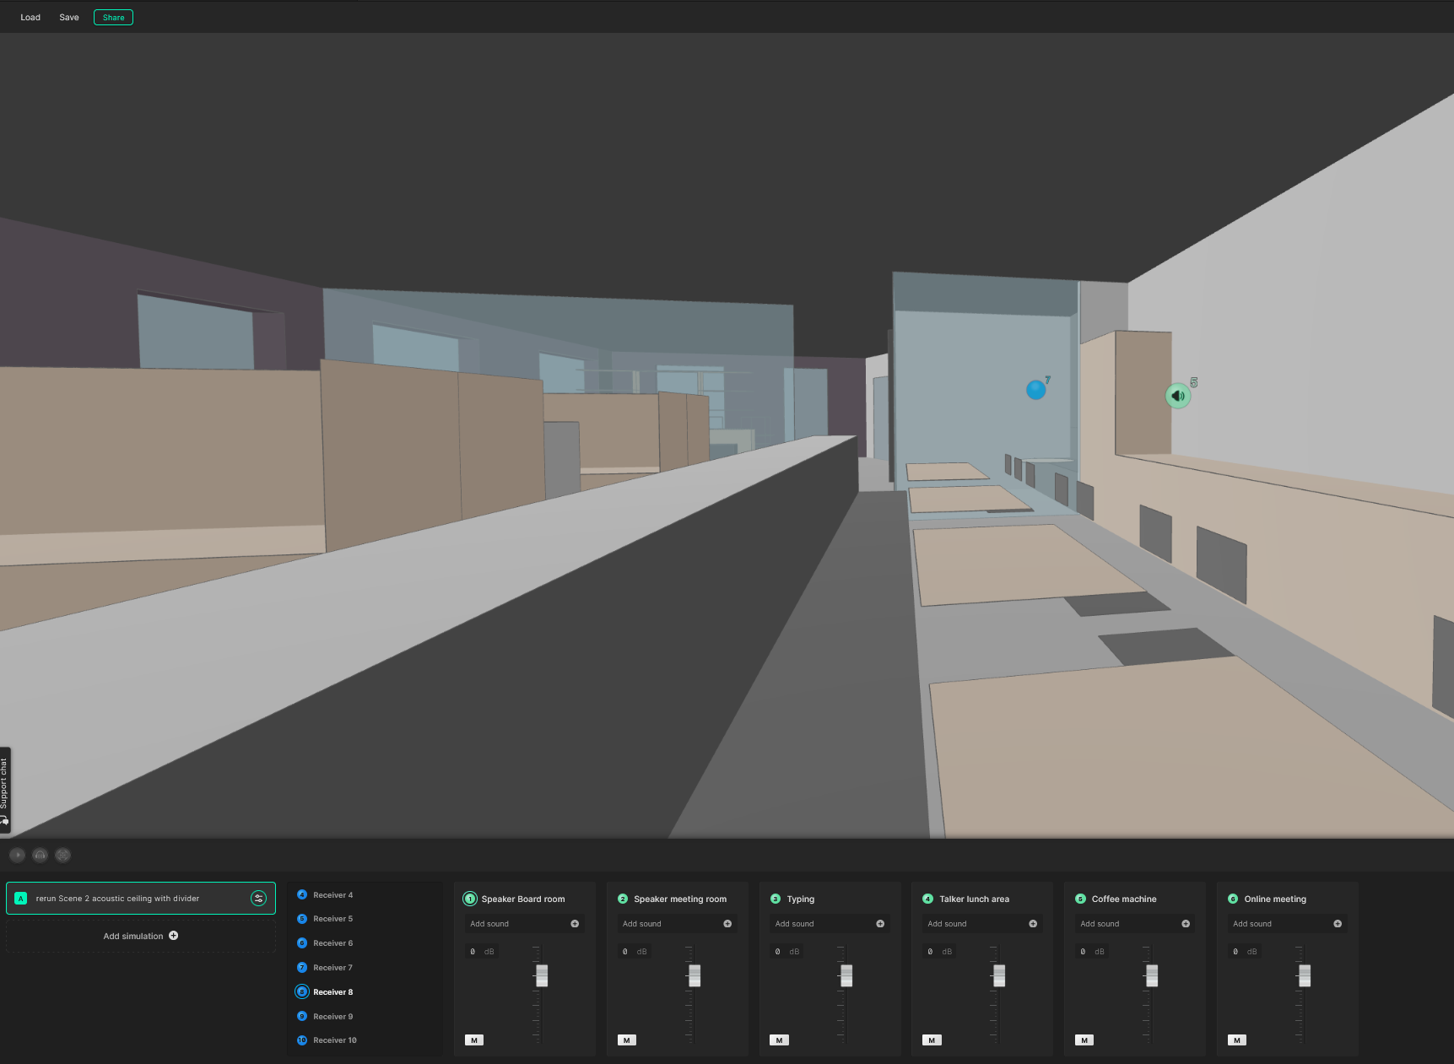Click the blue receiver 7 sphere in the 3D view

tap(1035, 390)
